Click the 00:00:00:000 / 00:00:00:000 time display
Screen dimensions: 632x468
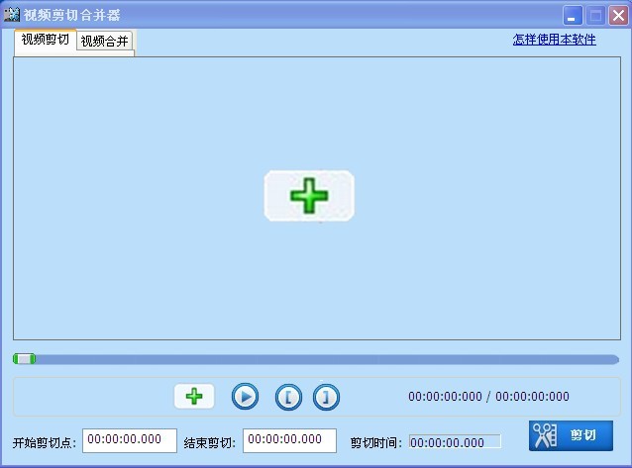pyautogui.click(x=488, y=397)
